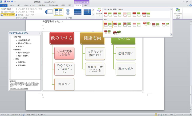192x116 pixels.
Task: Pick the first flat style under ドキュメントに最適なスタイル
Action: click(x=108, y=14)
